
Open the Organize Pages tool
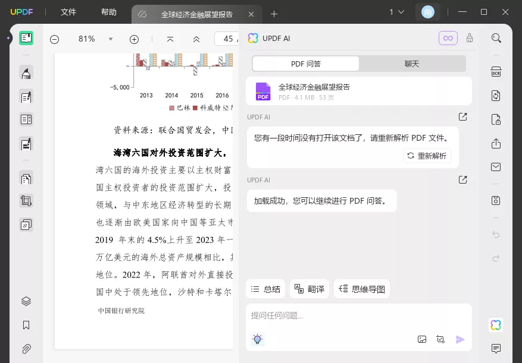coord(26,179)
